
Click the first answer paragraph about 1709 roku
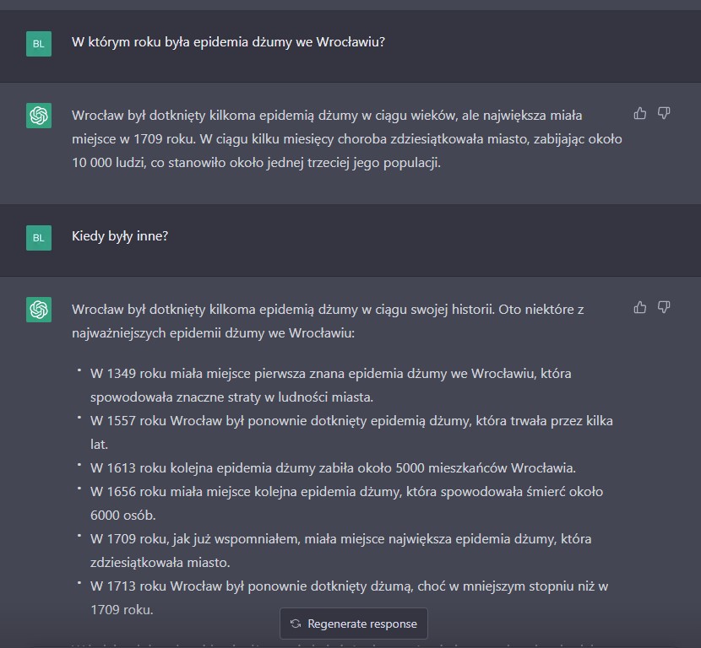click(x=347, y=139)
